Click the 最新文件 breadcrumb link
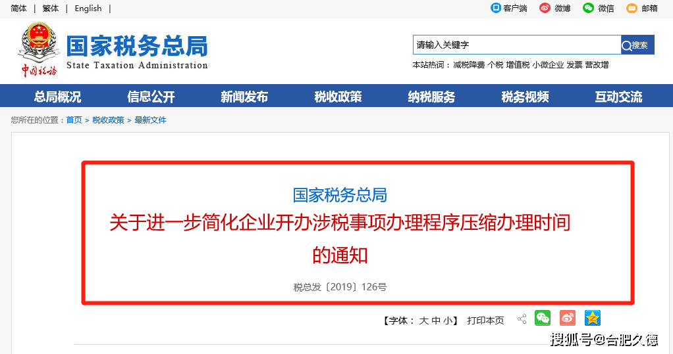 [x=150, y=120]
